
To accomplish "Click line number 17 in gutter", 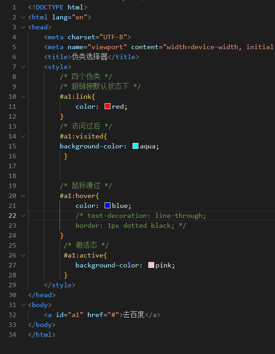I will point(13,166).
